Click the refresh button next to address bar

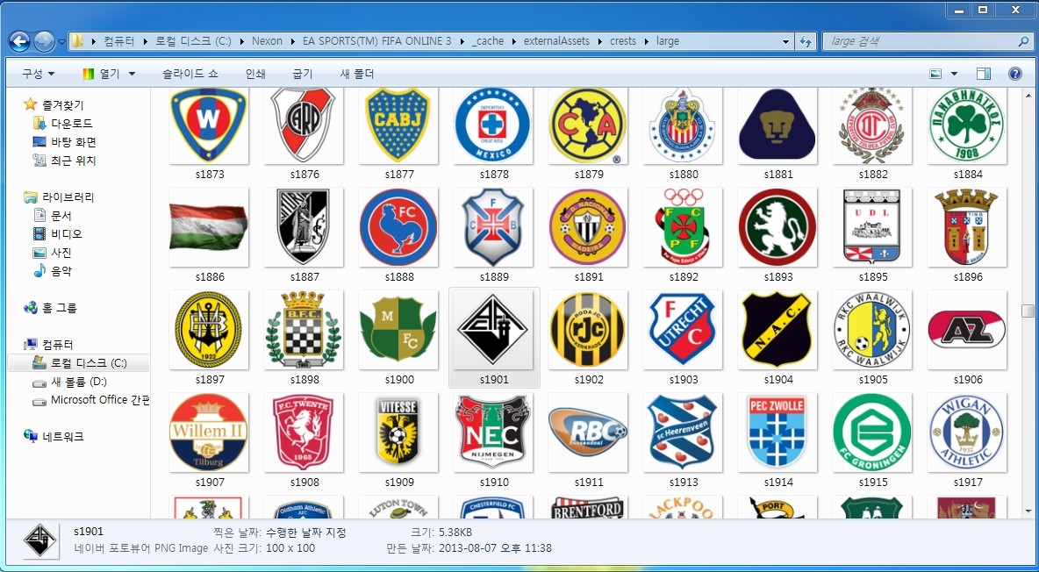806,41
